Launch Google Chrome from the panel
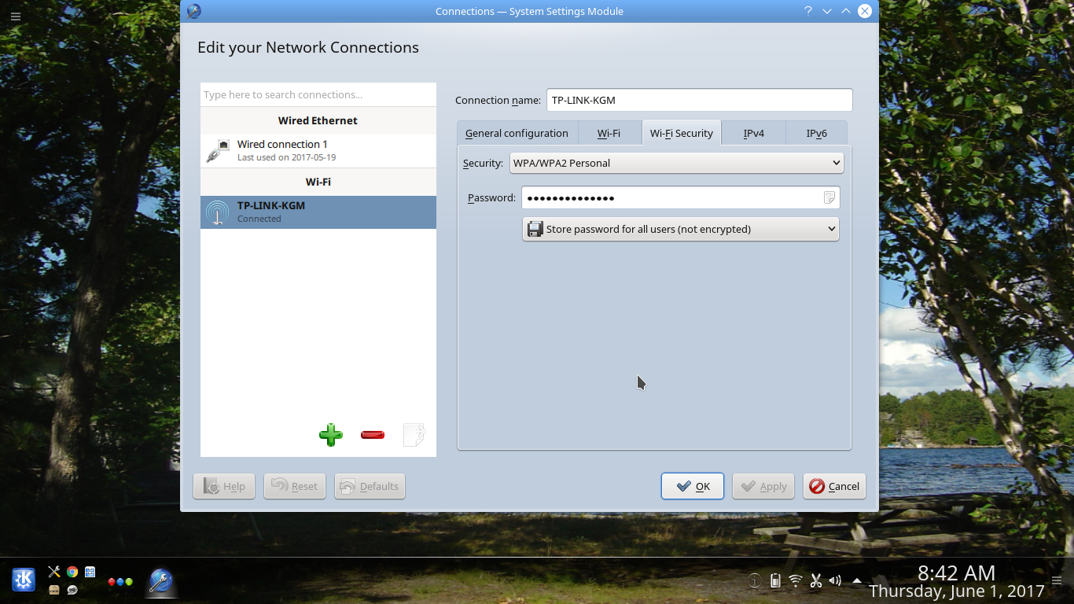The width and height of the screenshot is (1074, 604). [x=72, y=572]
